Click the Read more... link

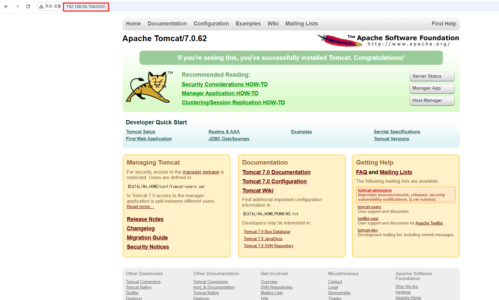(140, 207)
